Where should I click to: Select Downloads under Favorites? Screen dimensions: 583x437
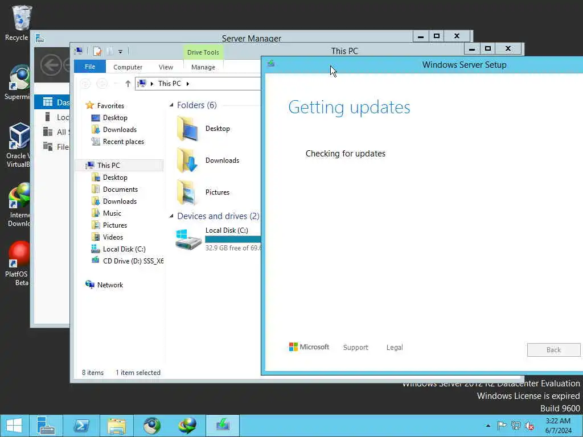click(x=120, y=130)
